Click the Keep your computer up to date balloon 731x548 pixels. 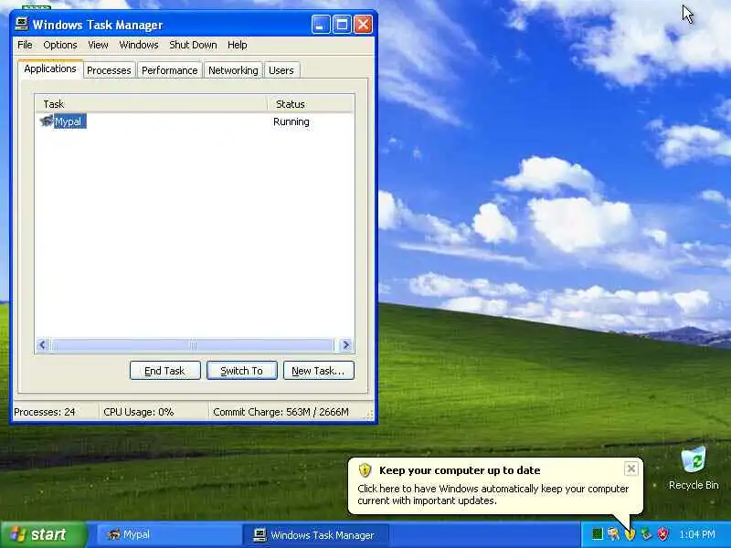495,486
